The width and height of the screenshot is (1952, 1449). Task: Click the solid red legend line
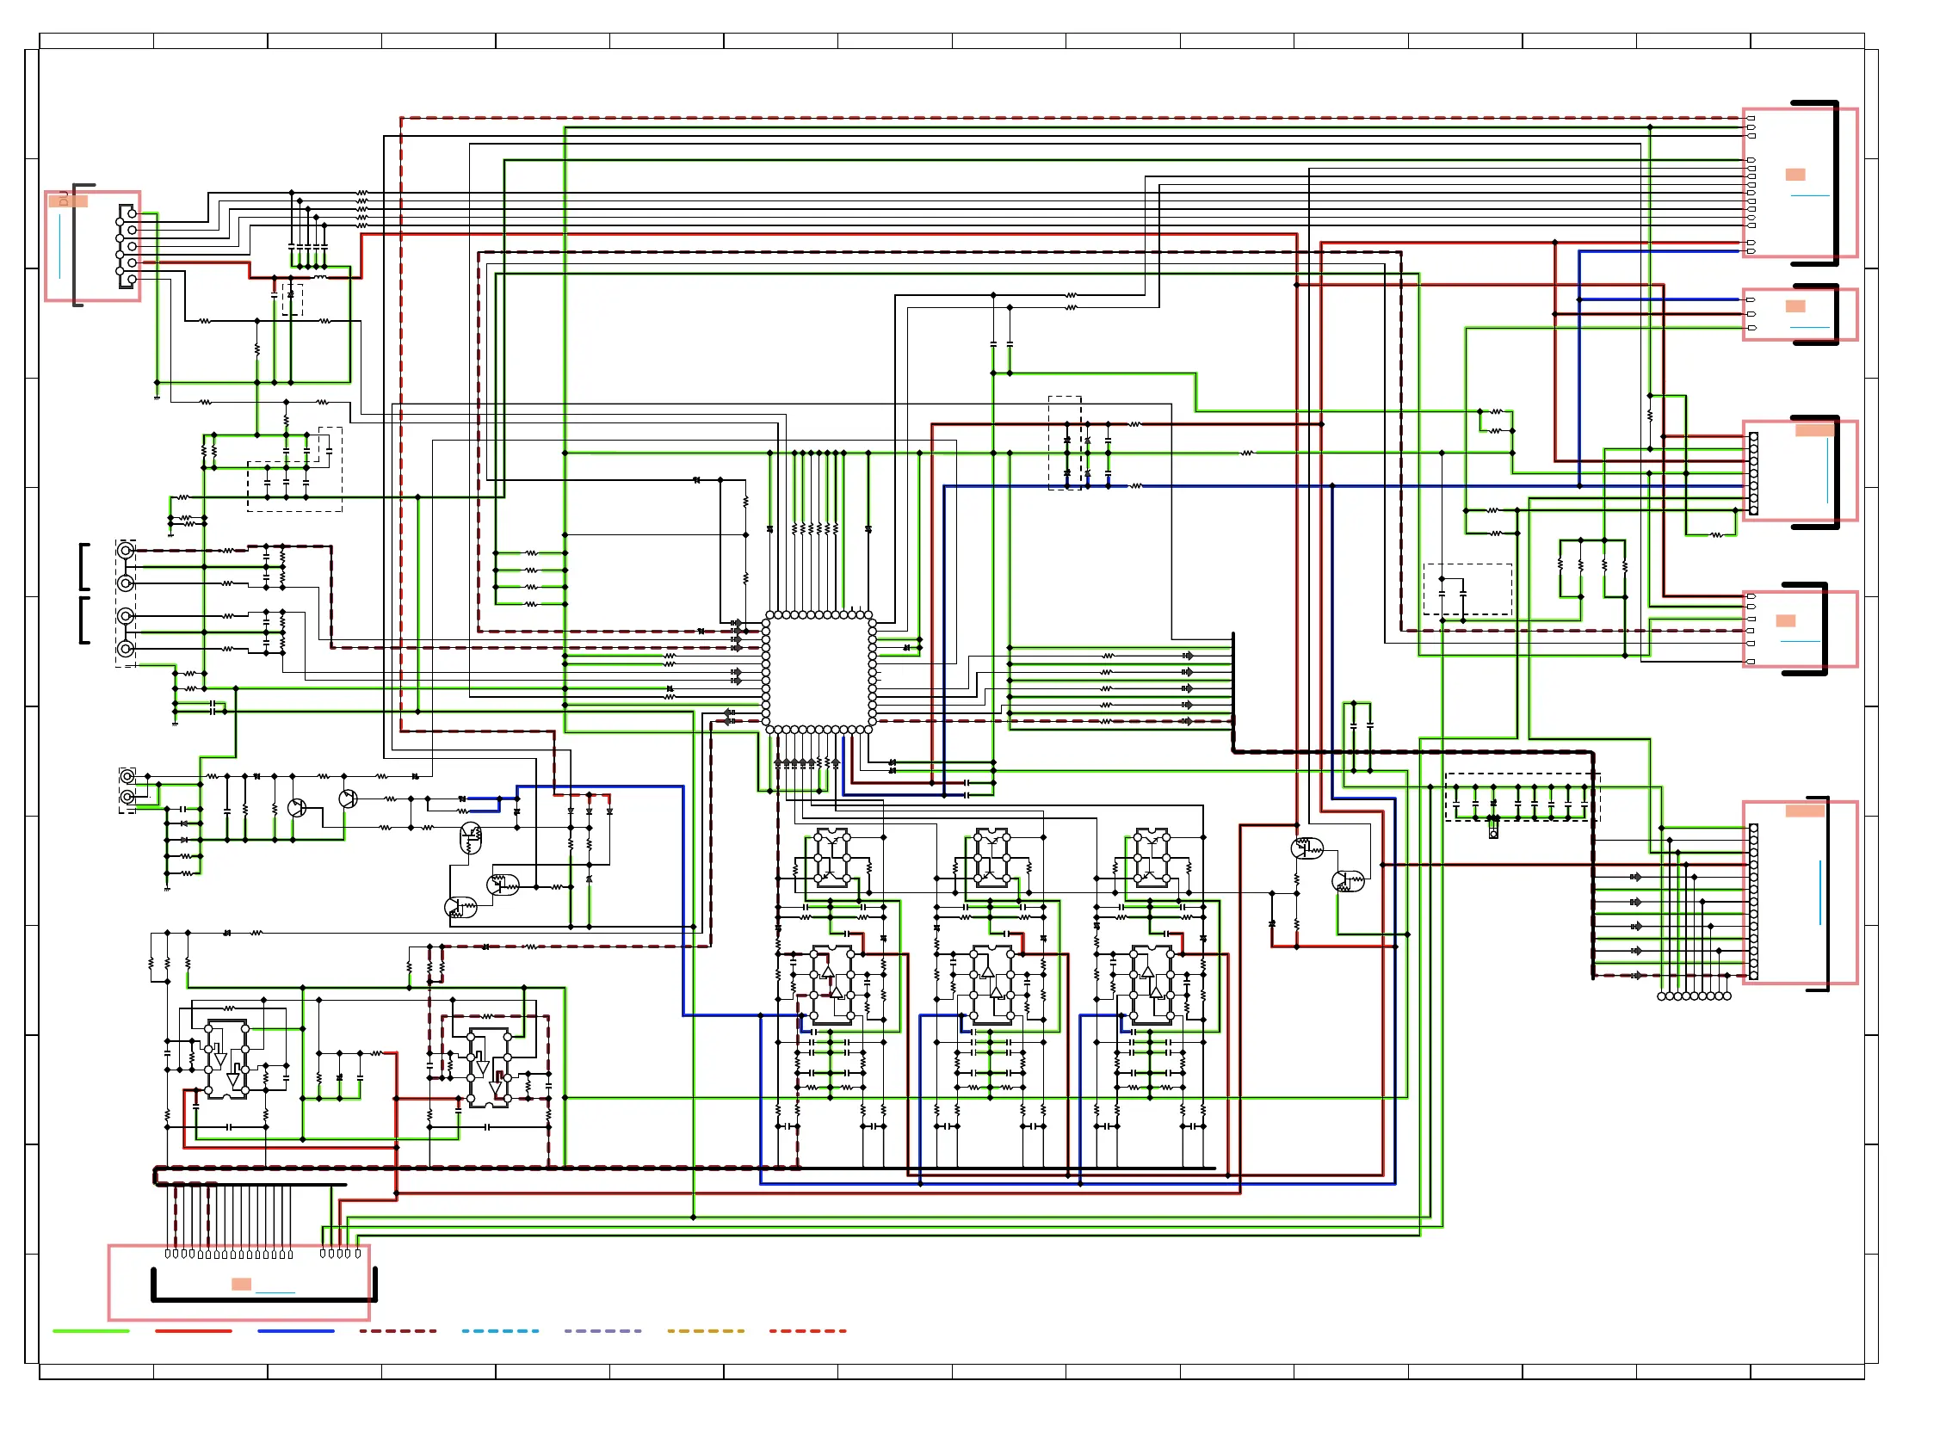point(193,1330)
